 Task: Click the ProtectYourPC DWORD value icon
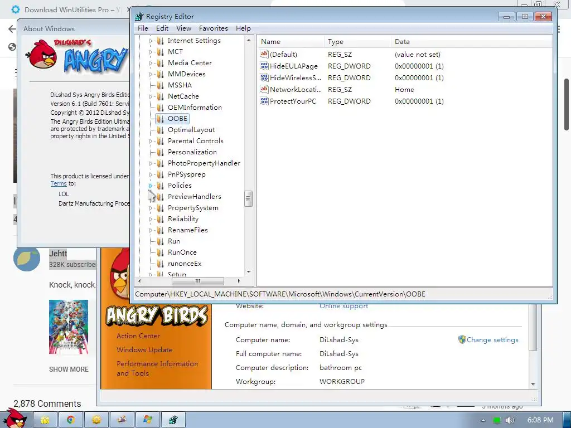(x=264, y=101)
